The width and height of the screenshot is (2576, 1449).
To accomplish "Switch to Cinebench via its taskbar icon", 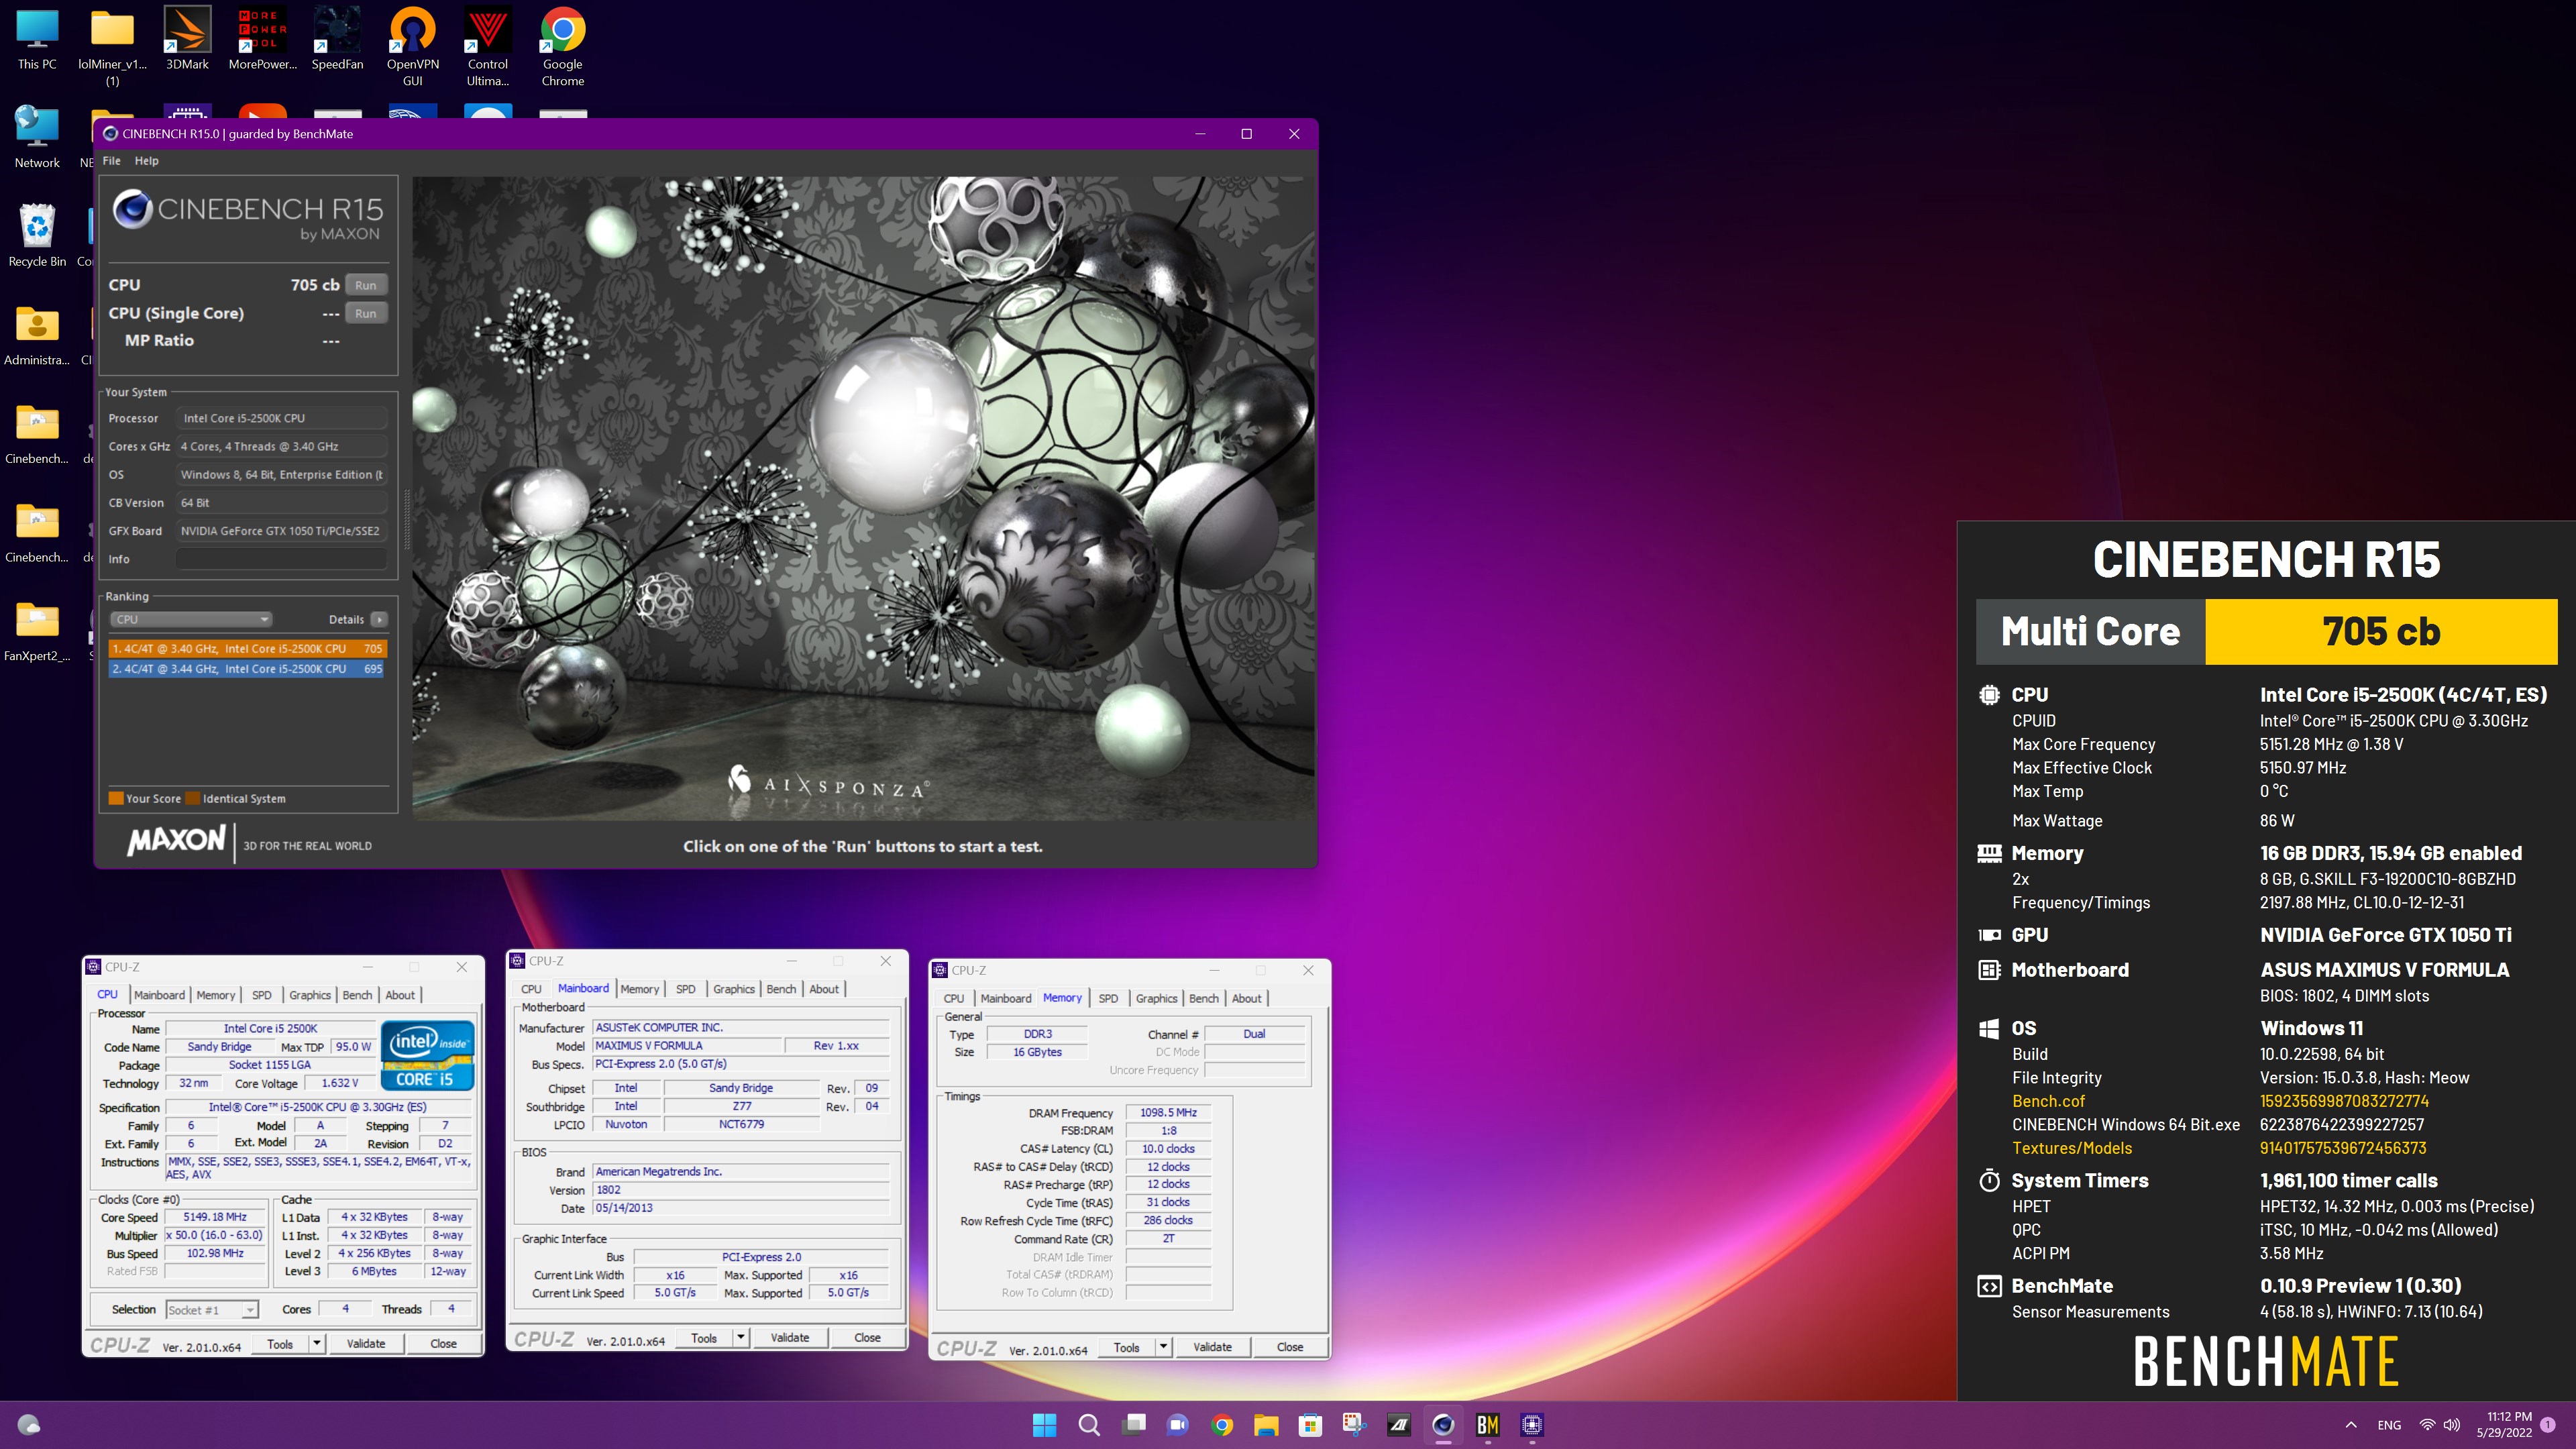I will click(x=1443, y=1424).
